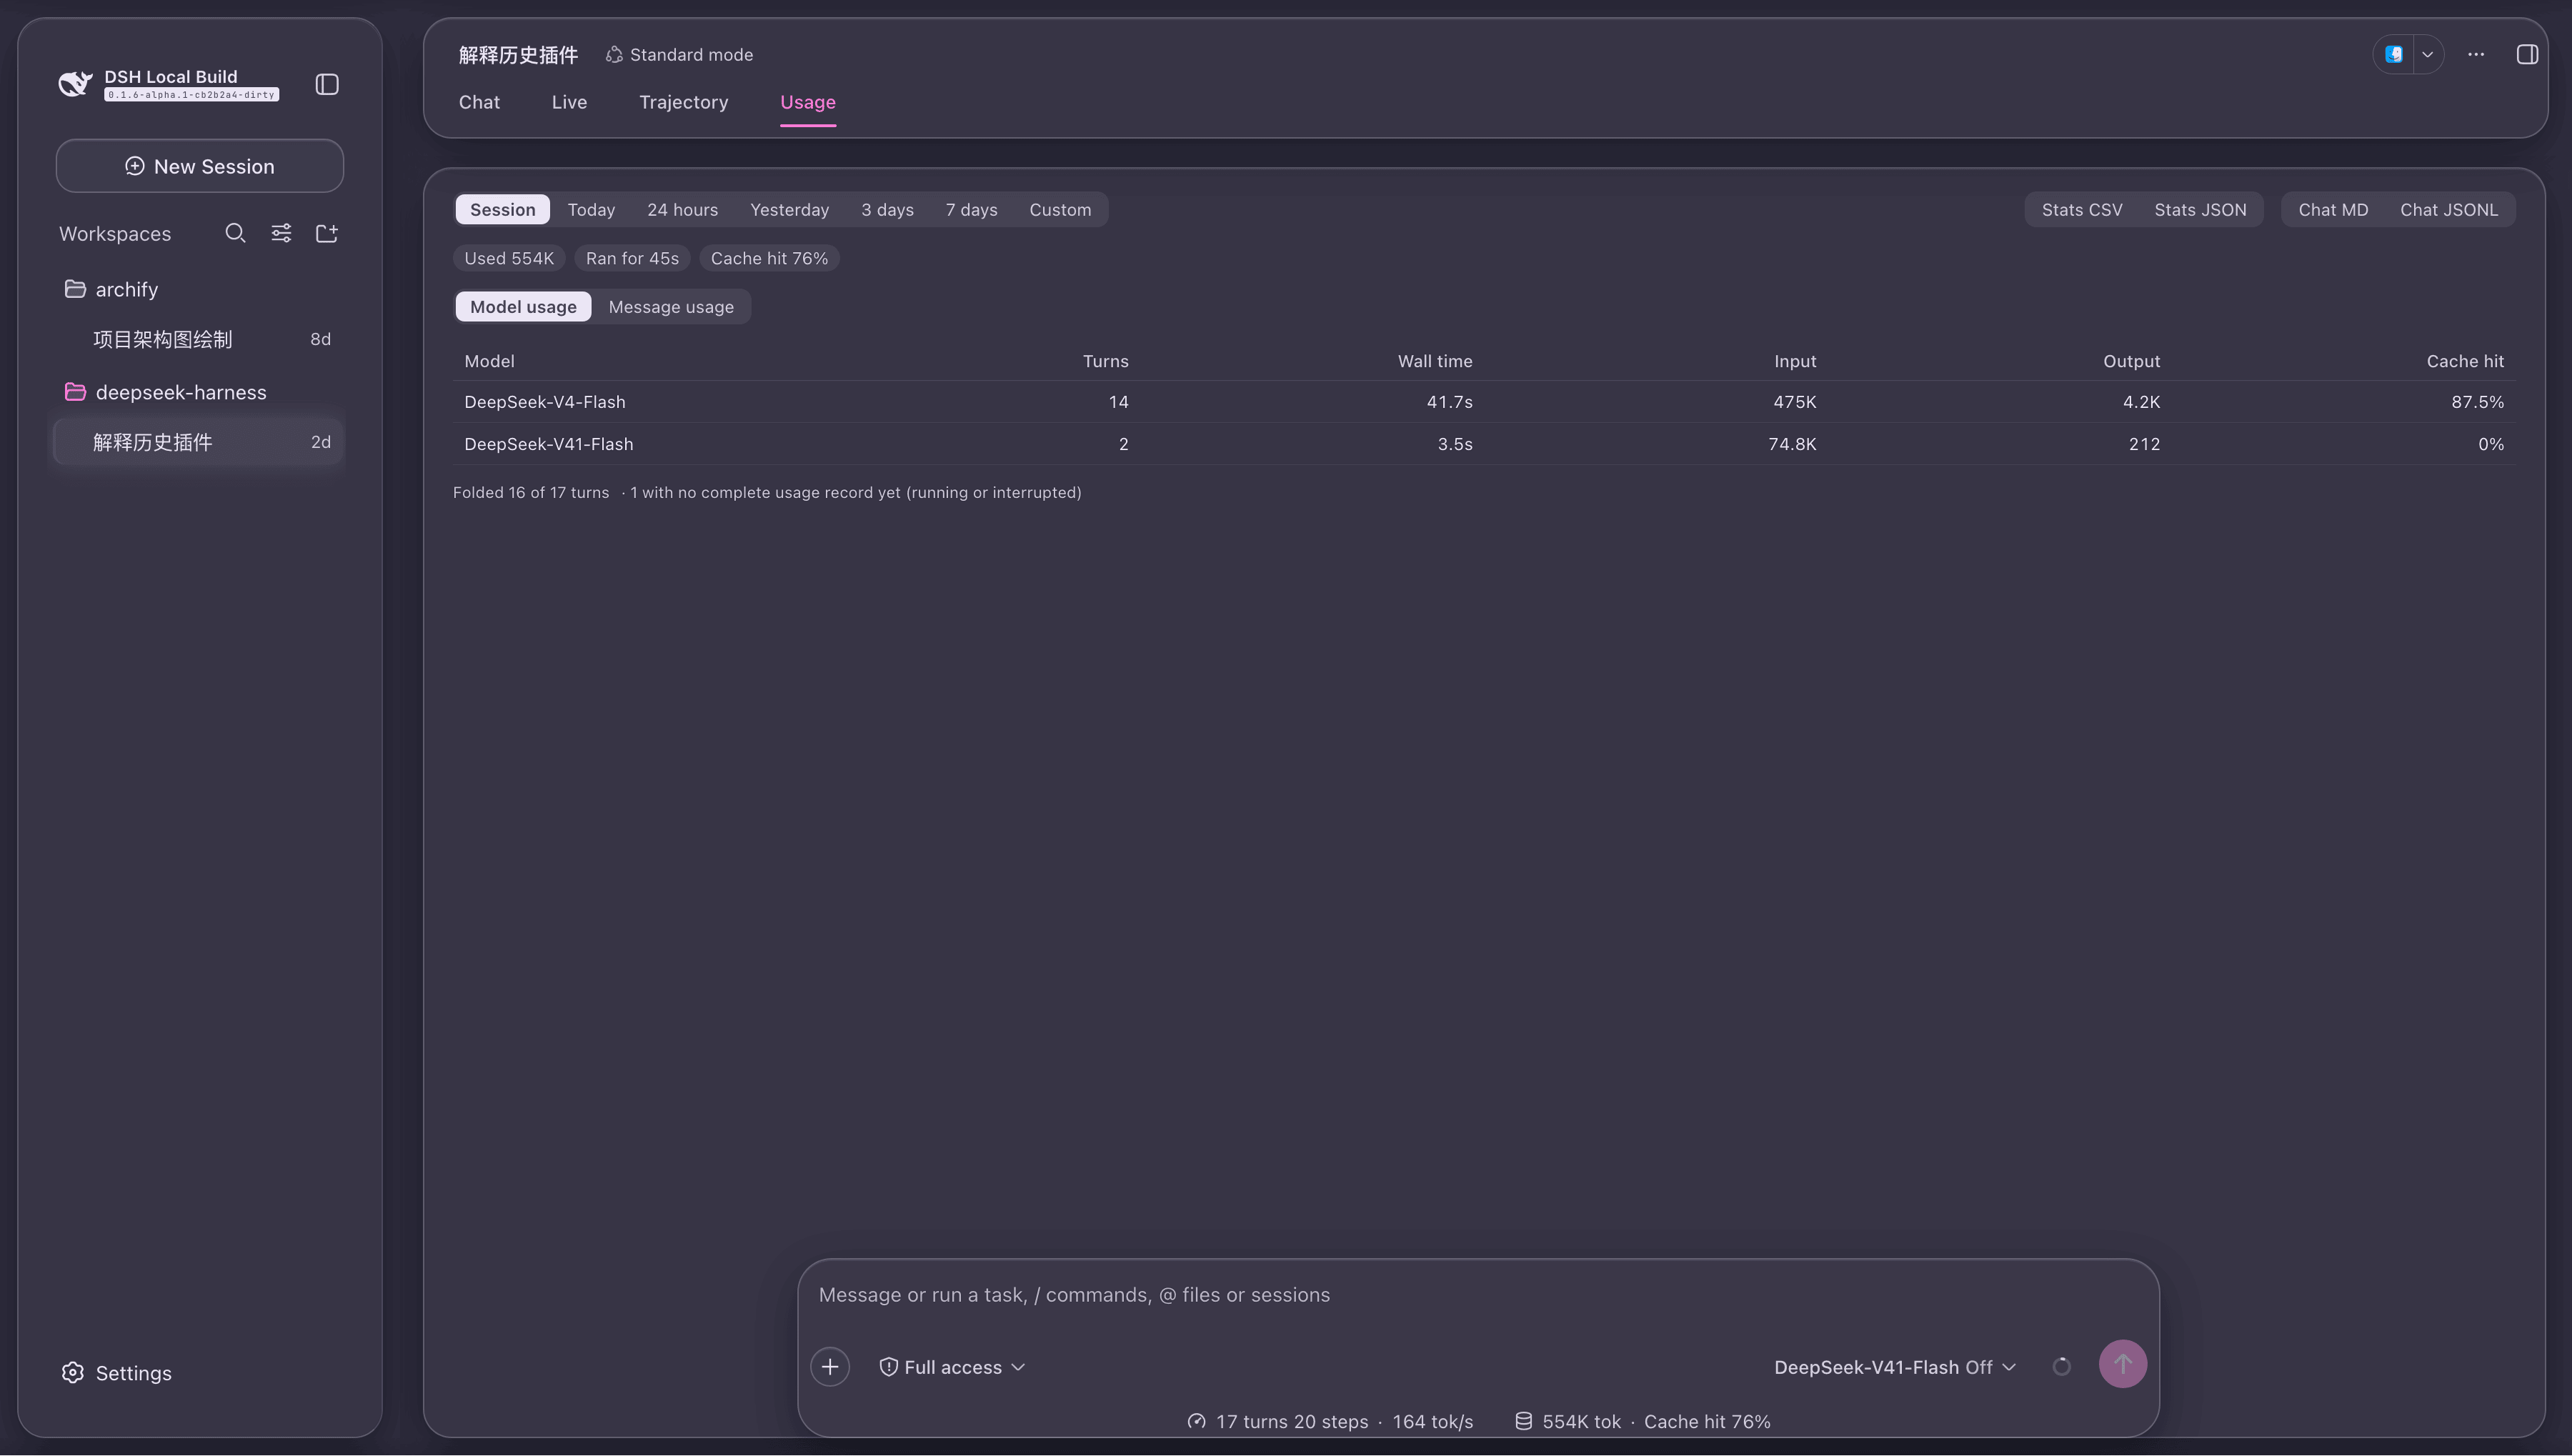This screenshot has height=1456, width=2572.
Task: Export Chat JSONL
Action: (x=2449, y=209)
